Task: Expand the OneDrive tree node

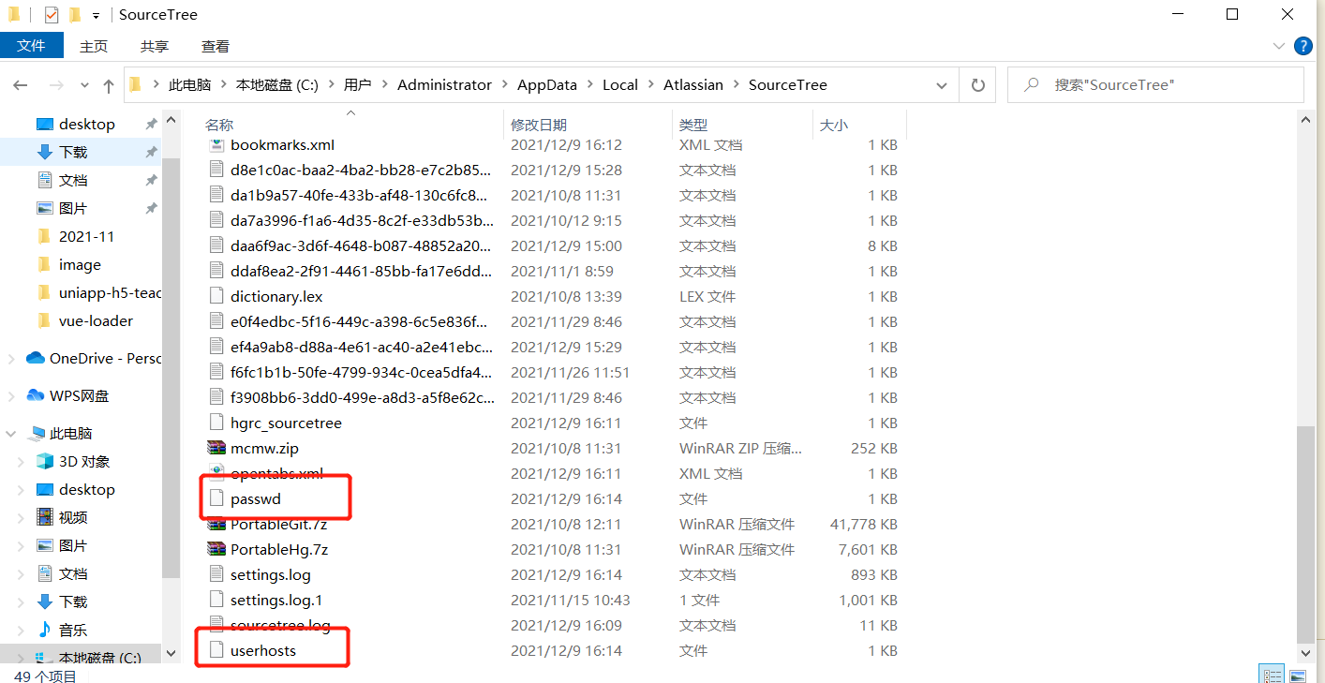Action: coord(11,359)
